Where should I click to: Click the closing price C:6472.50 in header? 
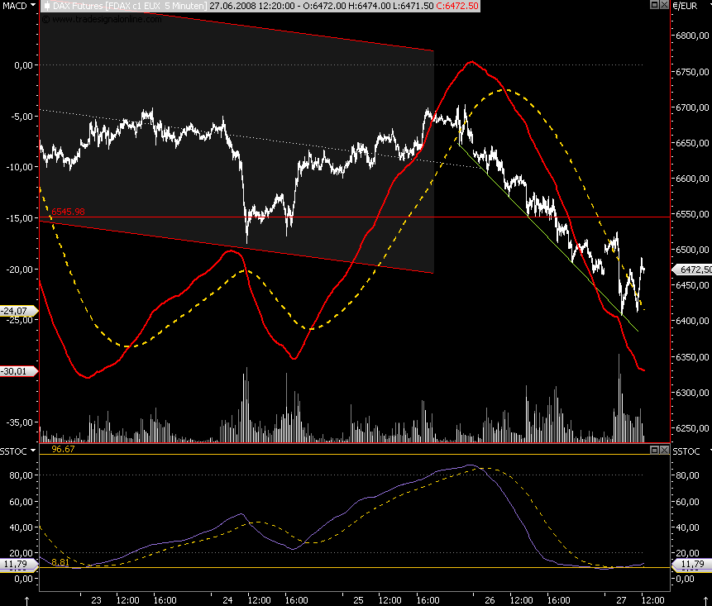pos(457,6)
